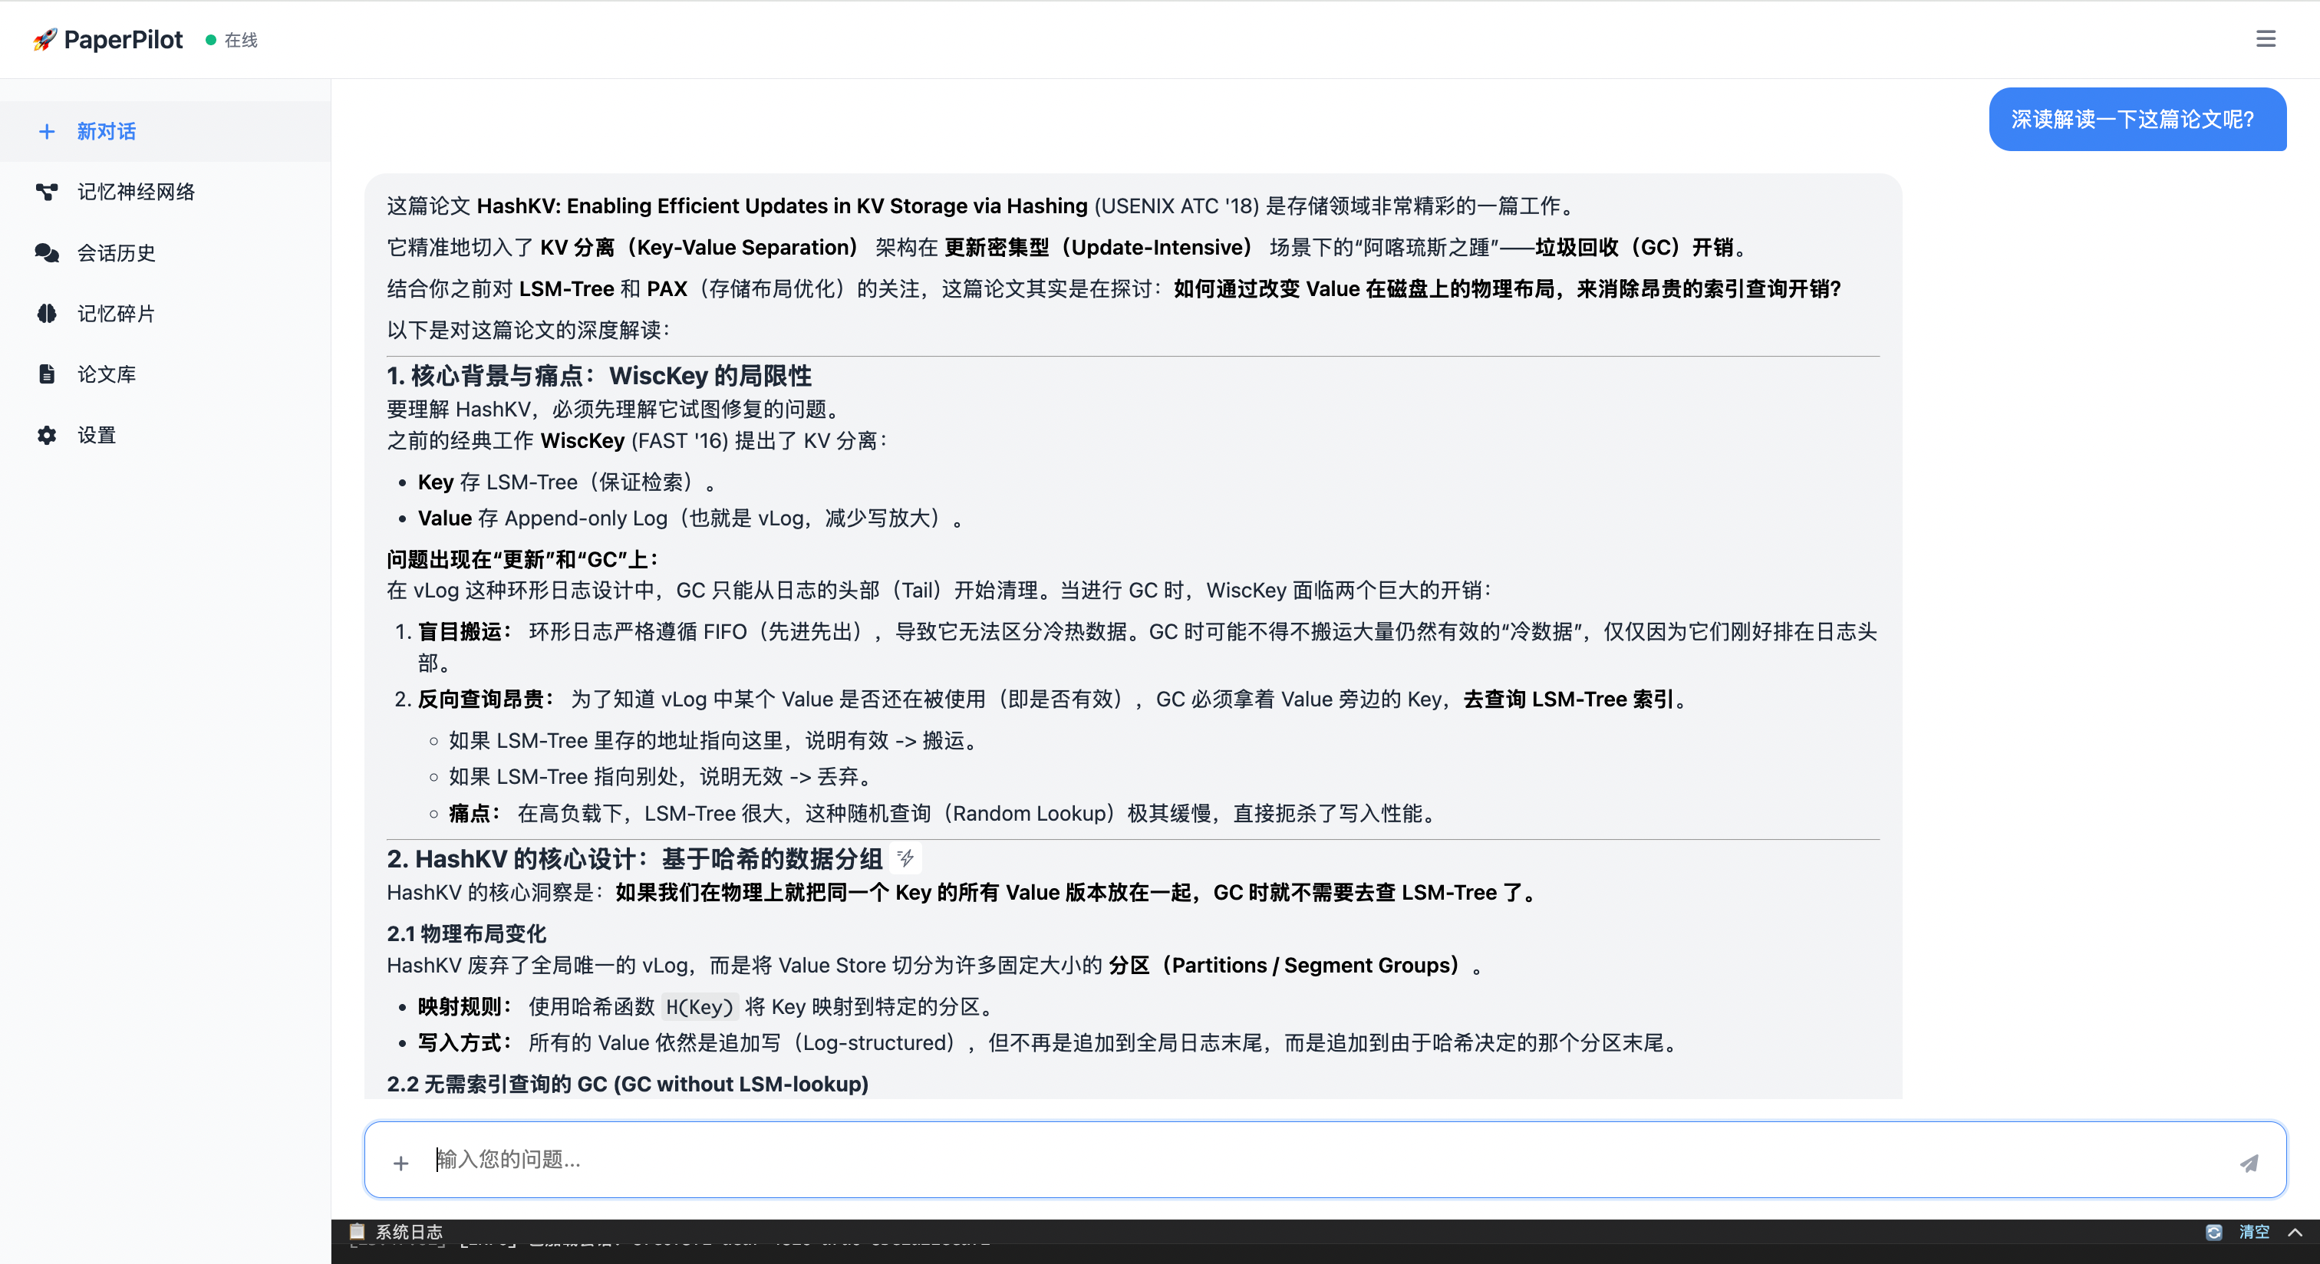2320x1264 pixels.
Task: Send the message with paper-plane icon
Action: coord(2249,1164)
